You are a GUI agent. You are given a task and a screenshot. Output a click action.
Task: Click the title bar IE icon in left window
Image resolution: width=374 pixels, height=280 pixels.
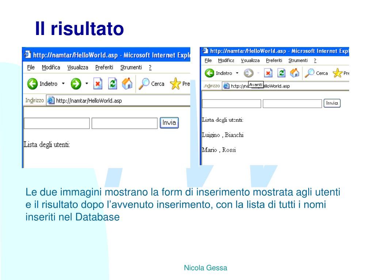[28, 55]
